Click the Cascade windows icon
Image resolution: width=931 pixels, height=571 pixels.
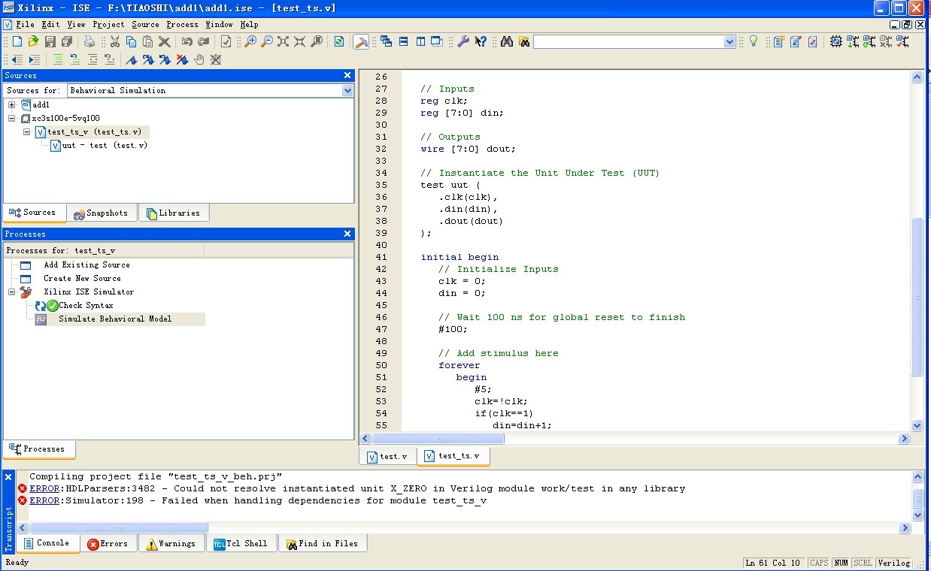(386, 42)
